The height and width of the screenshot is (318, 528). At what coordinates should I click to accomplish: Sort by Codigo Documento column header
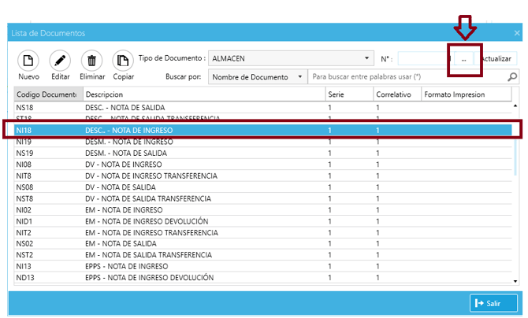coord(47,94)
